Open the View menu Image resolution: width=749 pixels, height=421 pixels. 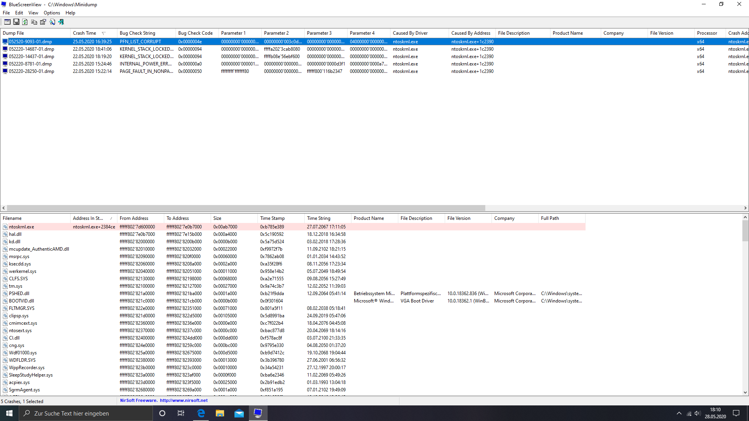33,13
